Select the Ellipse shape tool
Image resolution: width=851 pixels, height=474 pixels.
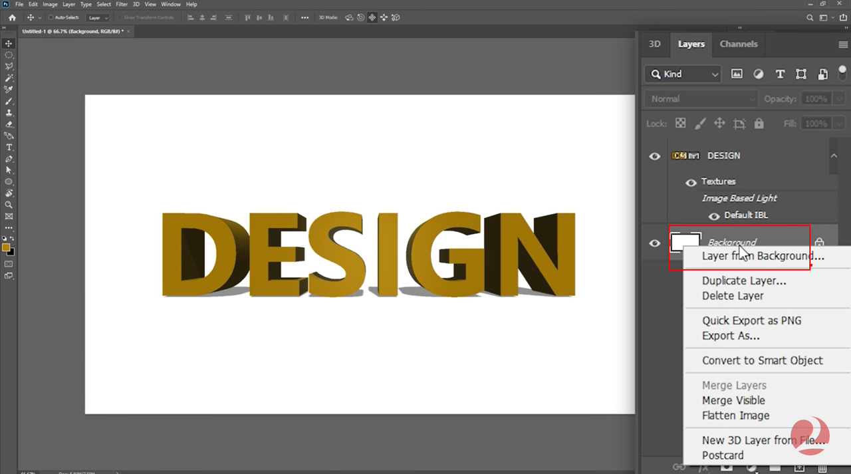click(x=9, y=181)
